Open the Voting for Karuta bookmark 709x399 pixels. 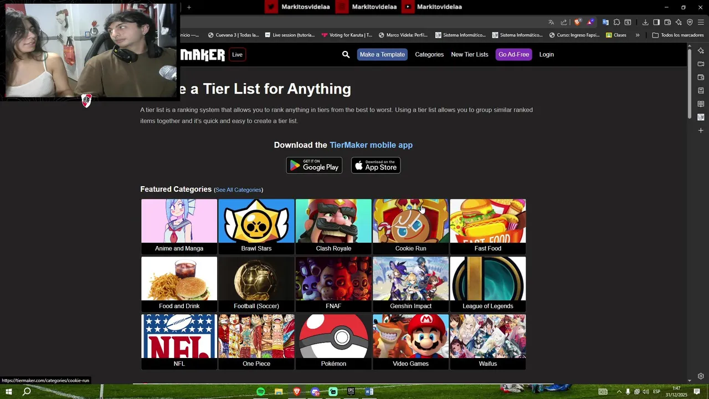pyautogui.click(x=347, y=35)
